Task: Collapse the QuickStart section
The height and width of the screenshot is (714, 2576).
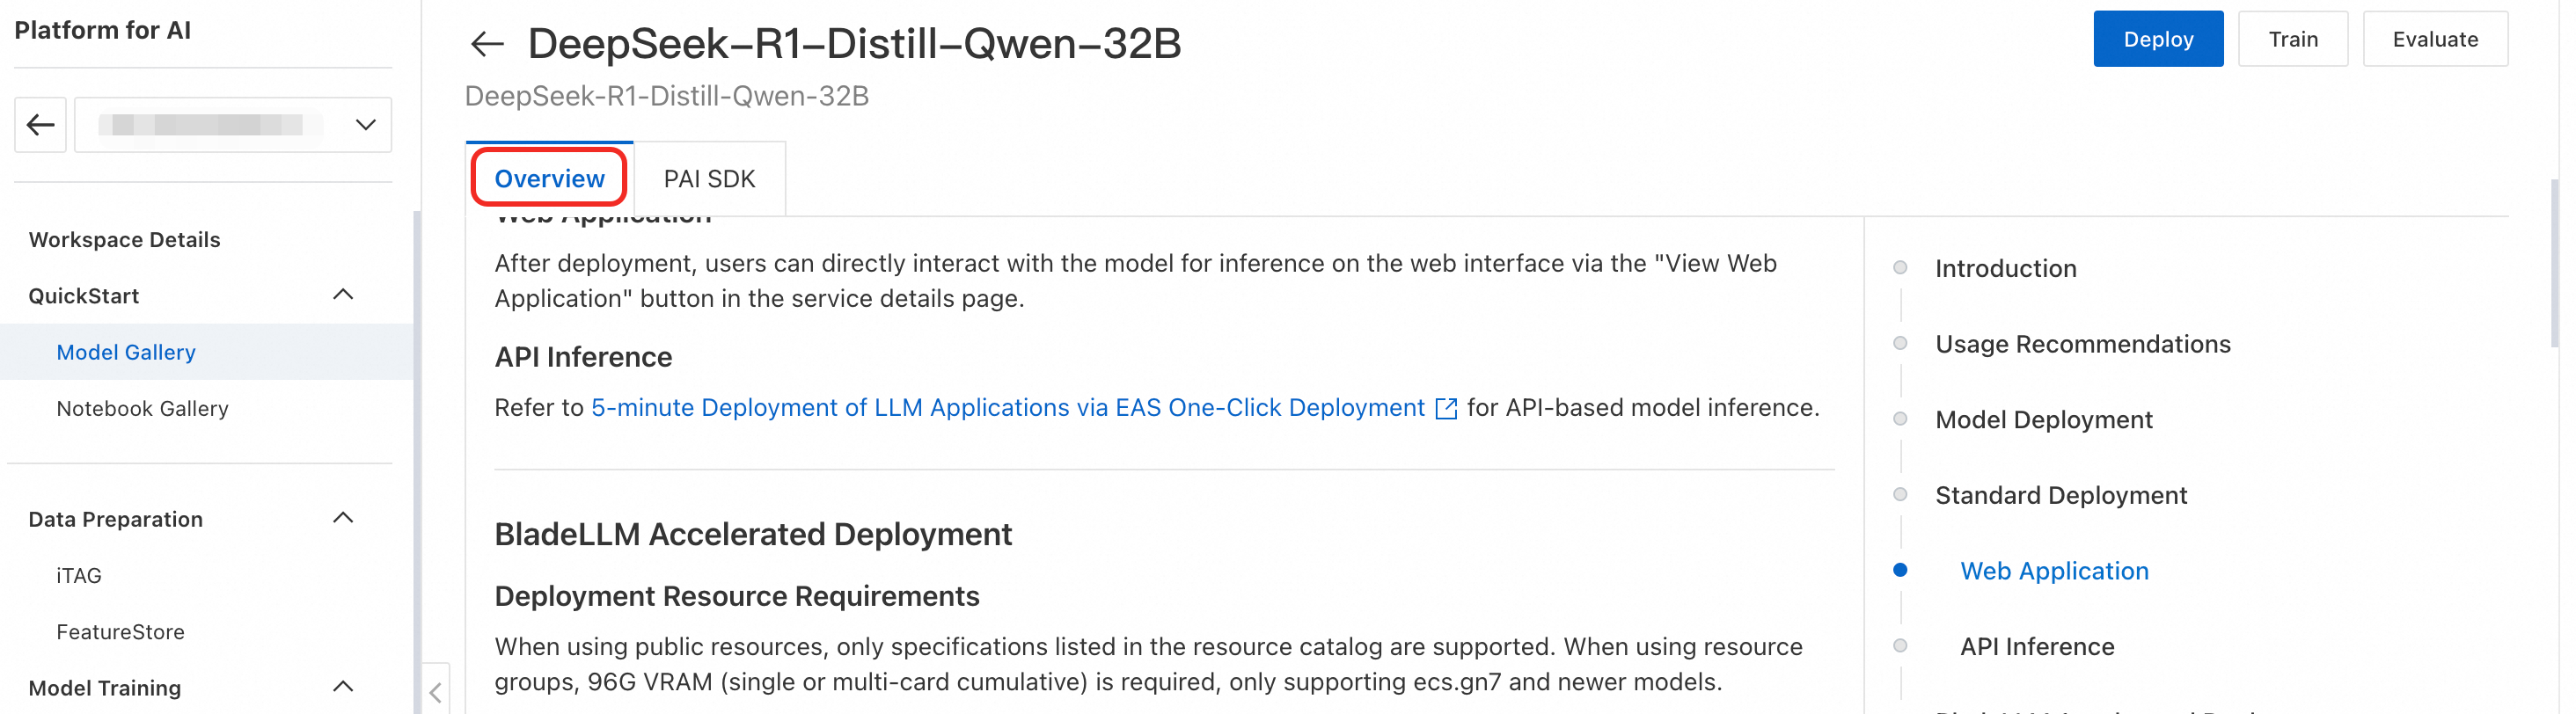Action: coord(343,295)
